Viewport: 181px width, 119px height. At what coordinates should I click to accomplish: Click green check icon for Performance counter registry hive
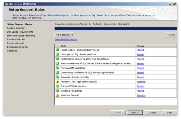[x=57, y=59]
